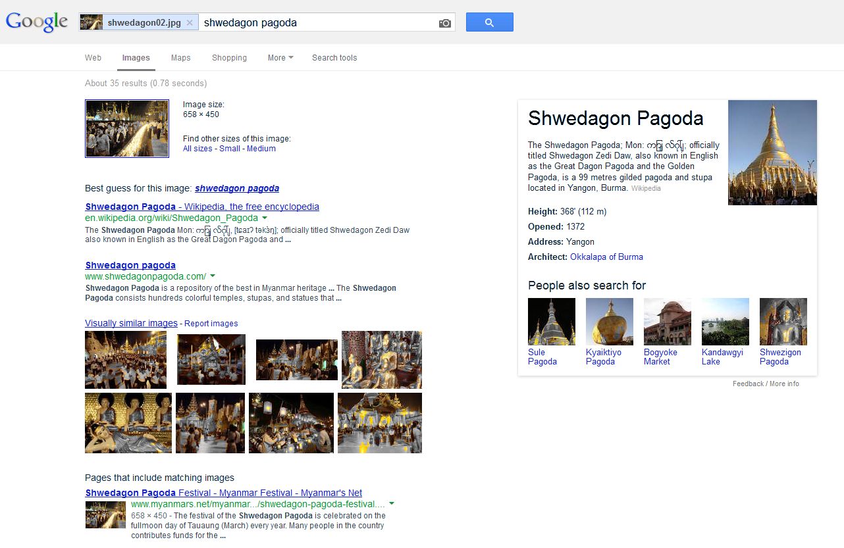
Task: Click the Okkalapa of Burma architect link
Action: 606,257
